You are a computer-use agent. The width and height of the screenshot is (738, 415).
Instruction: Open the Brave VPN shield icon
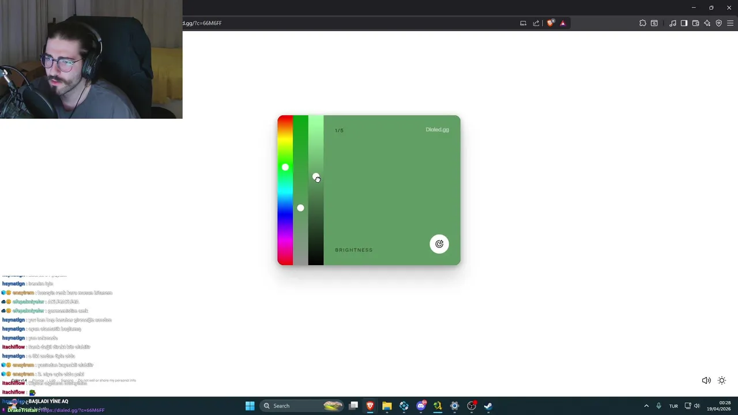tap(718, 23)
